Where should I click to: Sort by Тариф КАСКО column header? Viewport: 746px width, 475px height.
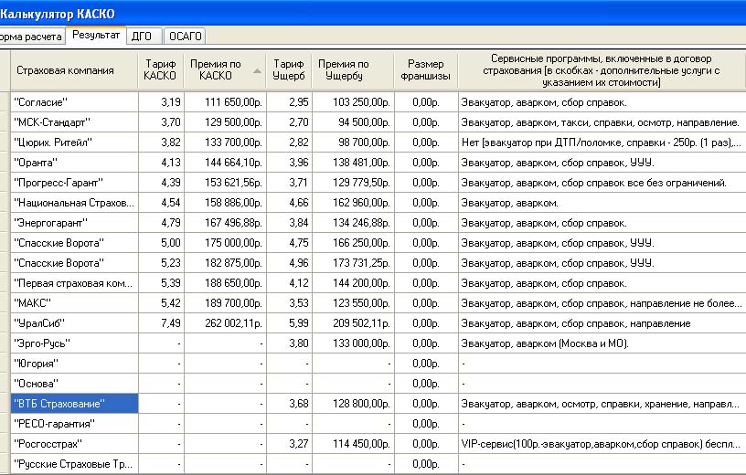[x=161, y=70]
